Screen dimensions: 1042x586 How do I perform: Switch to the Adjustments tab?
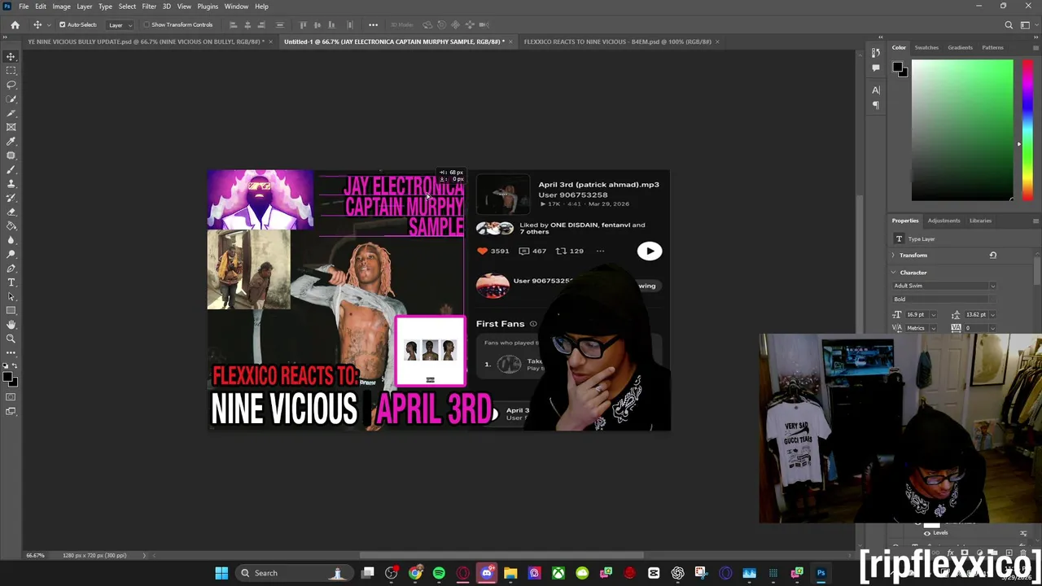point(943,221)
